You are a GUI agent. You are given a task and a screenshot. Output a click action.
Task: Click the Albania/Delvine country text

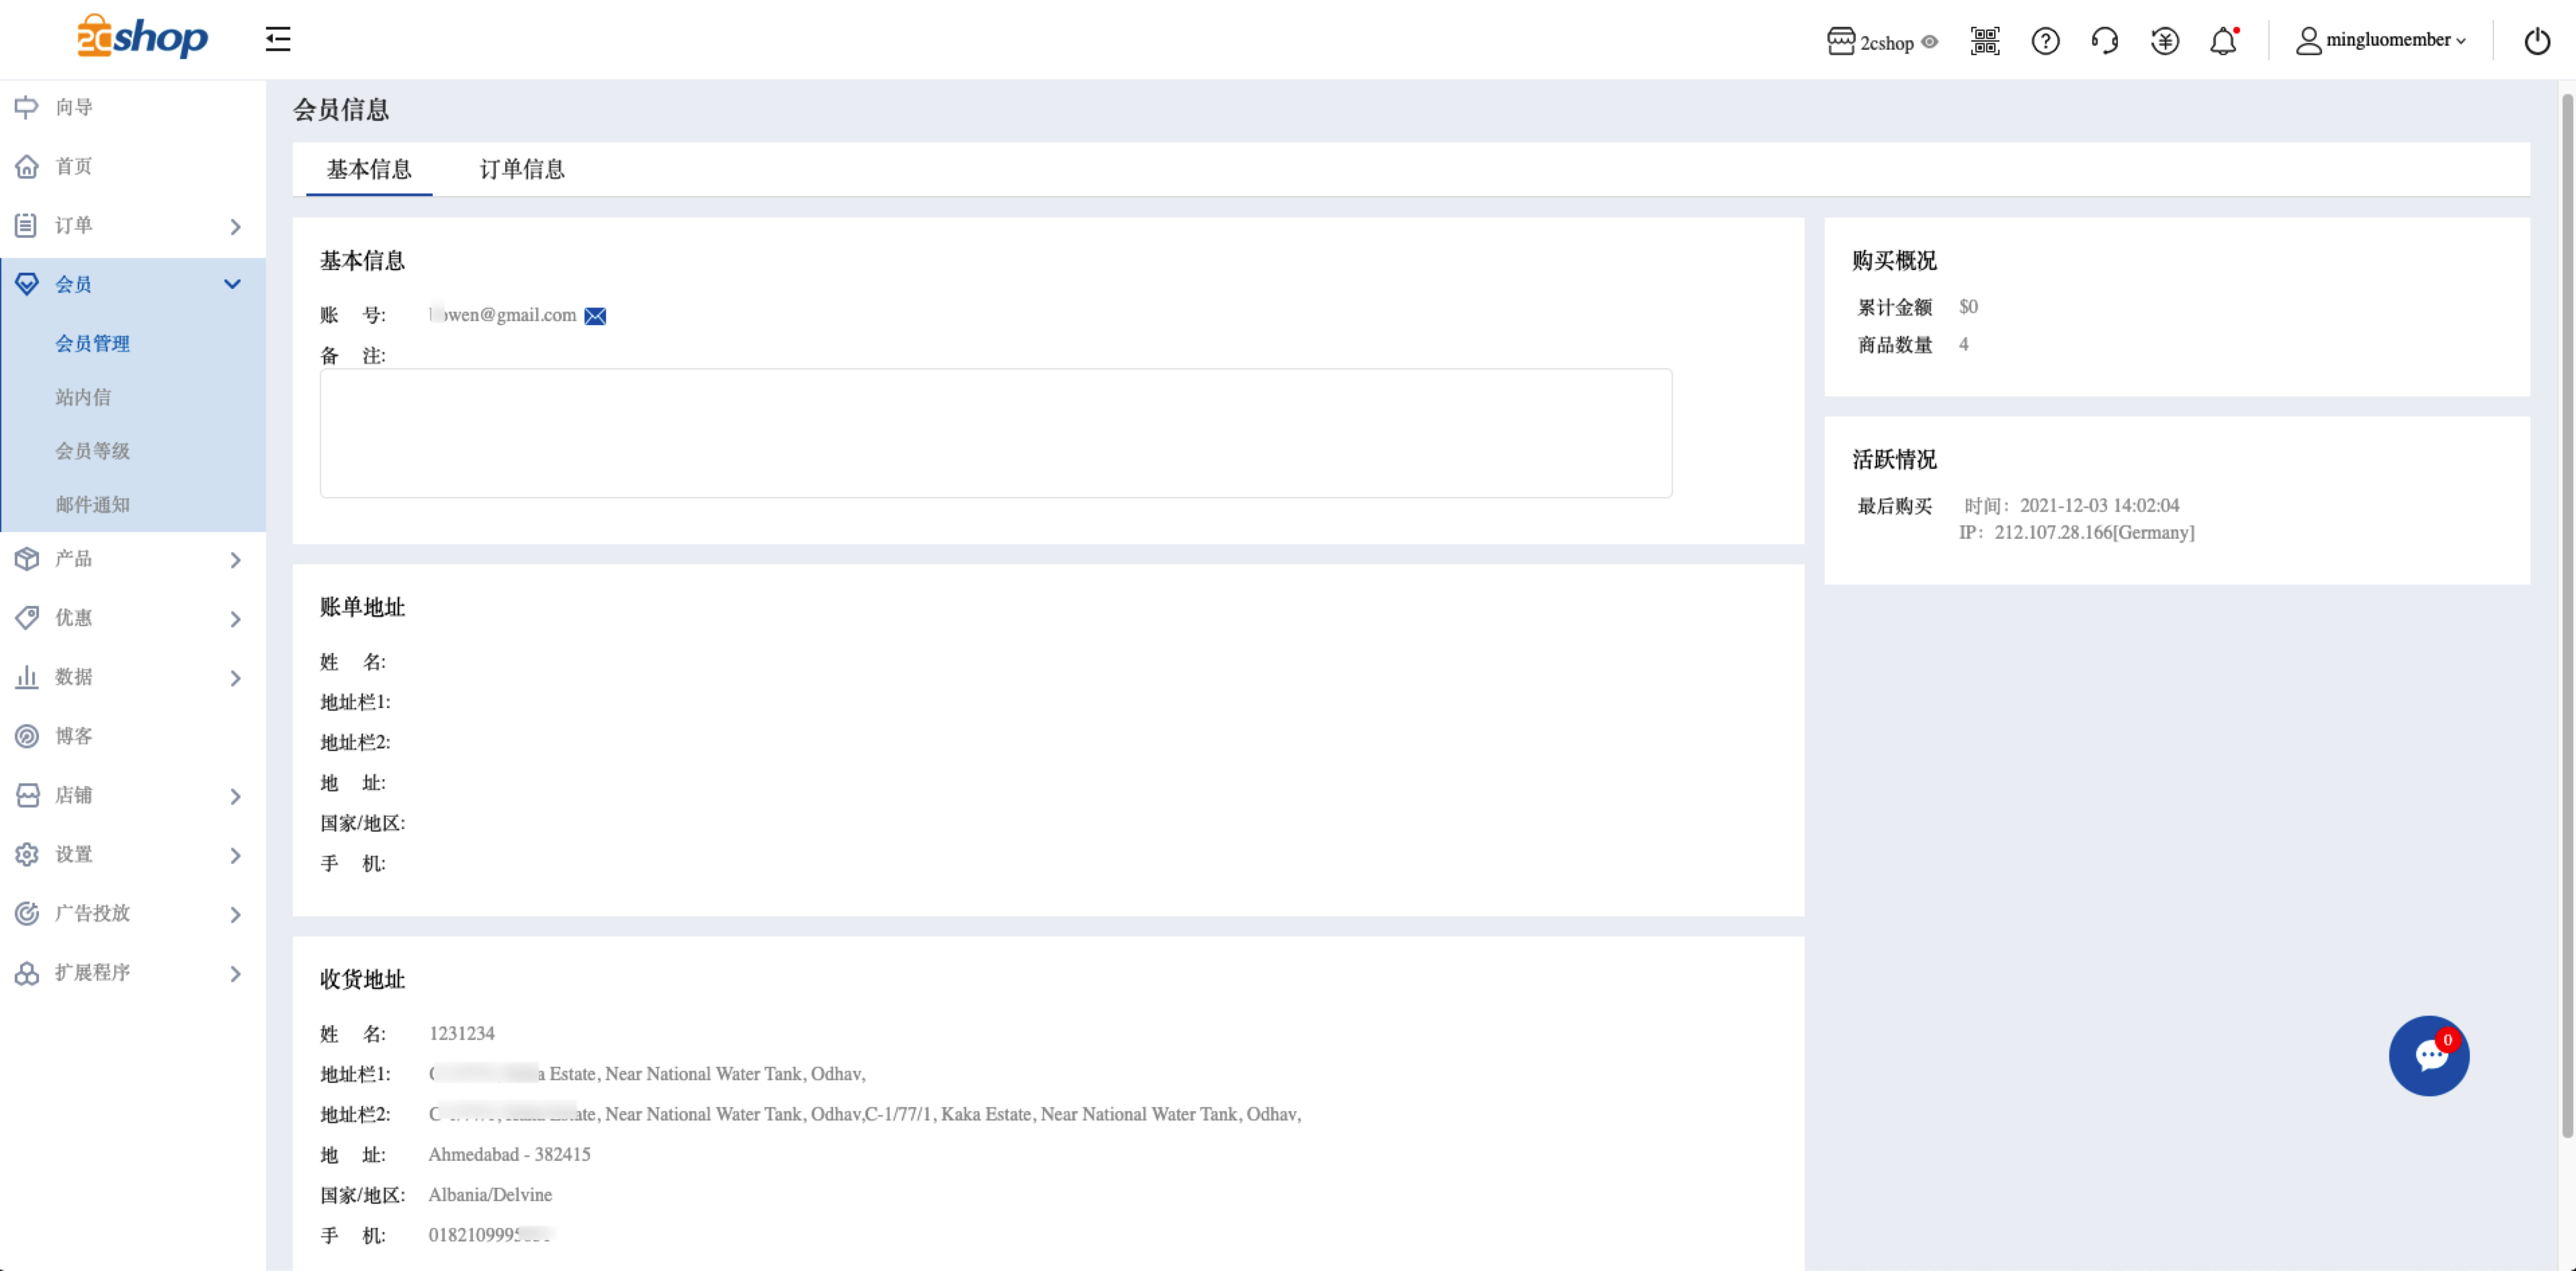pyautogui.click(x=490, y=1194)
